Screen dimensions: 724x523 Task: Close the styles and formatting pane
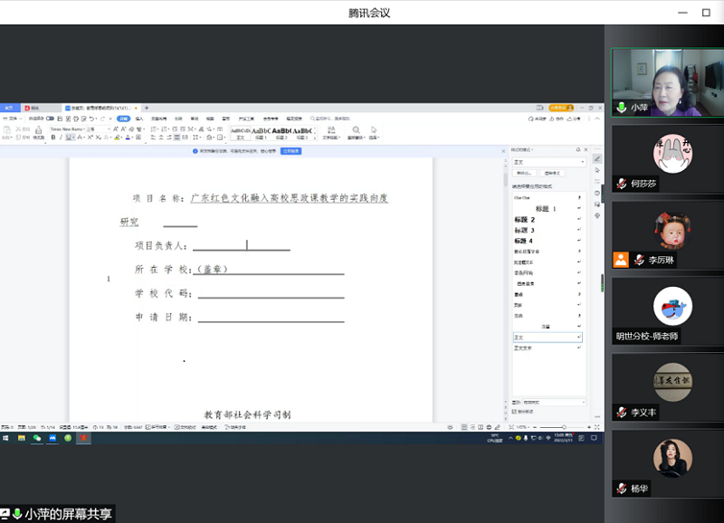tap(586, 149)
